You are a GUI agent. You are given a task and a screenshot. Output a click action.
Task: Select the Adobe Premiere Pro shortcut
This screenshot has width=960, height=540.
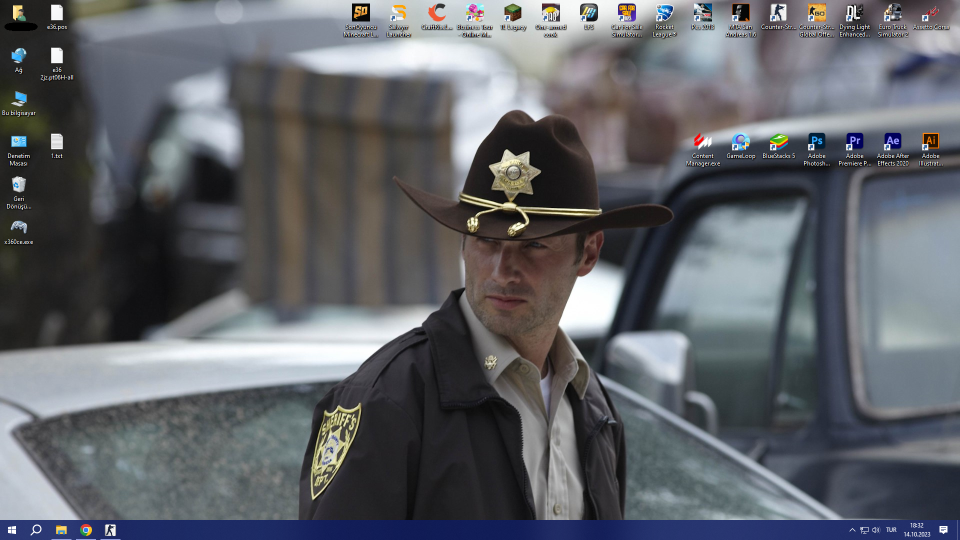(855, 150)
